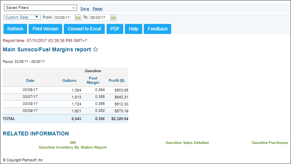Click the Save filter link

pos(85,9)
